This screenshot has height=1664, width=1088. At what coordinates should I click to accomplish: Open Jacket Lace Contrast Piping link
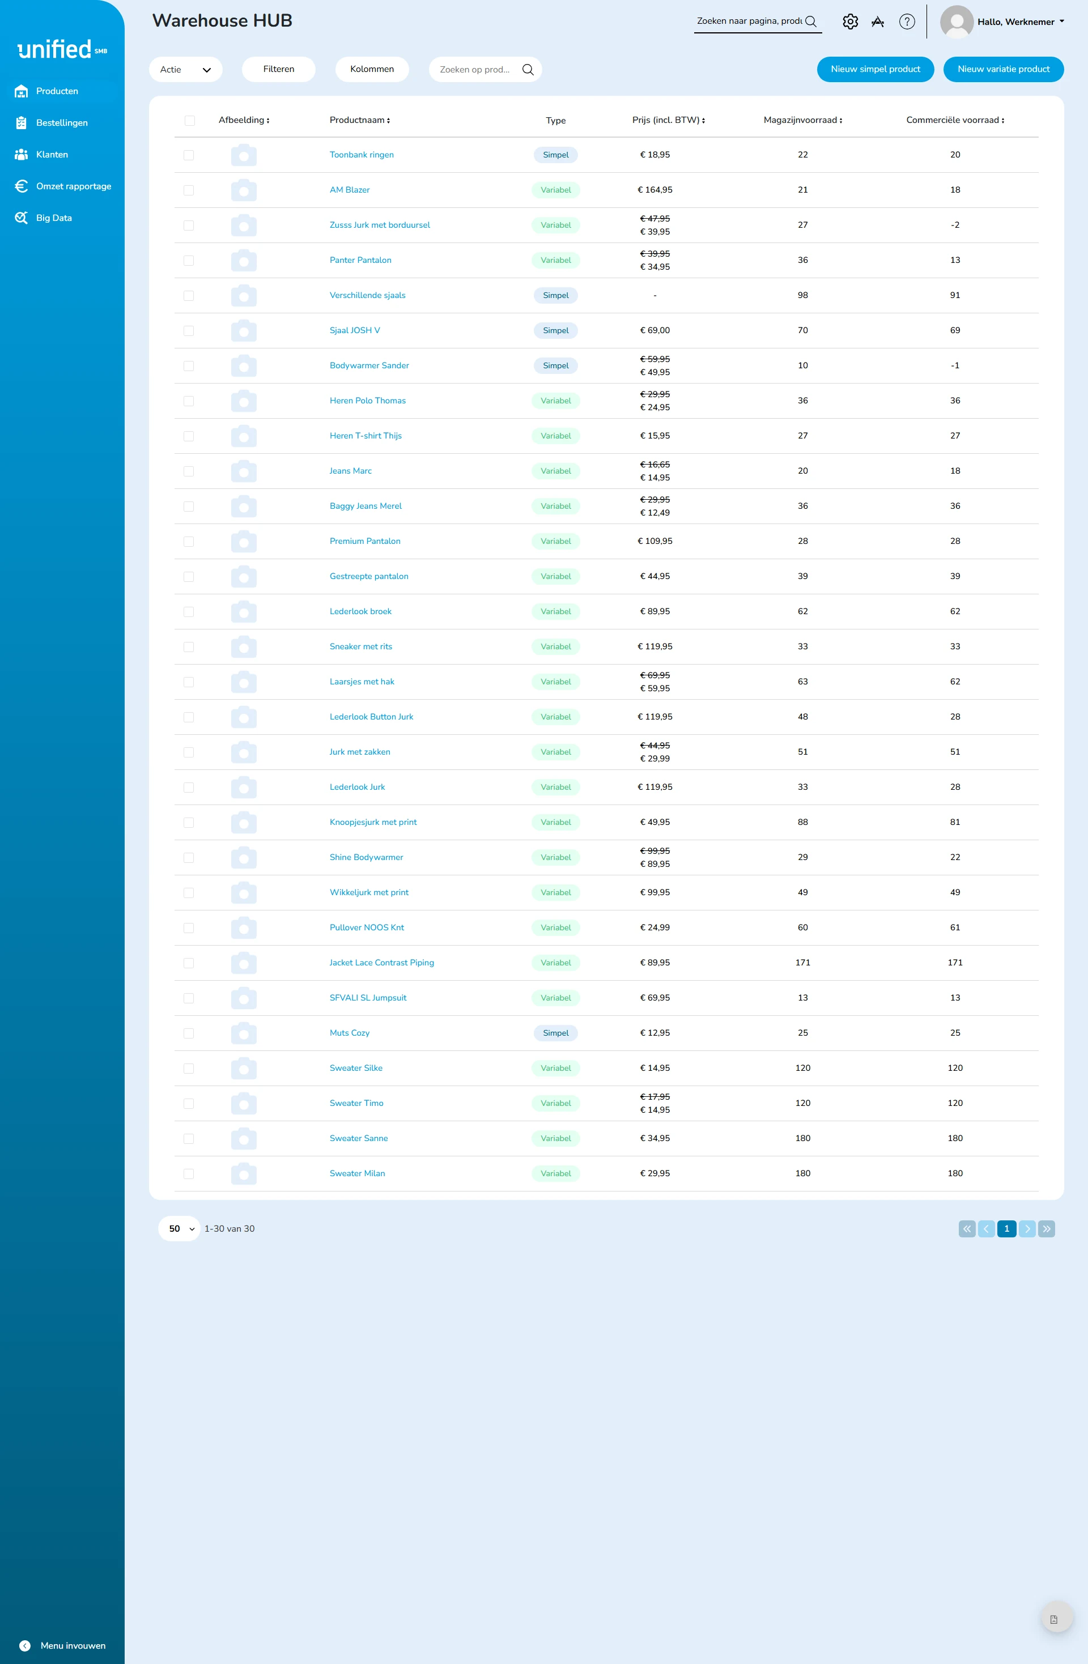tap(382, 963)
